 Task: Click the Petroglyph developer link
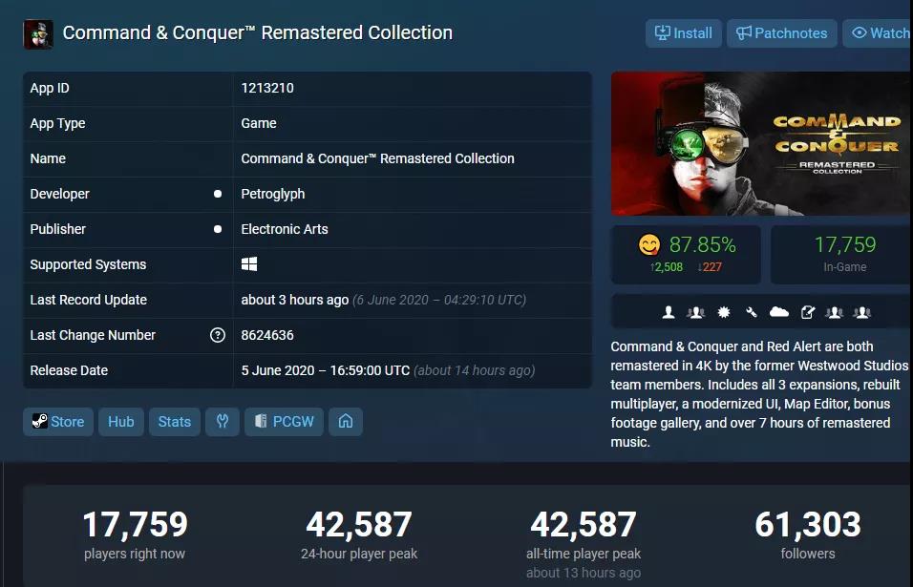pos(272,194)
